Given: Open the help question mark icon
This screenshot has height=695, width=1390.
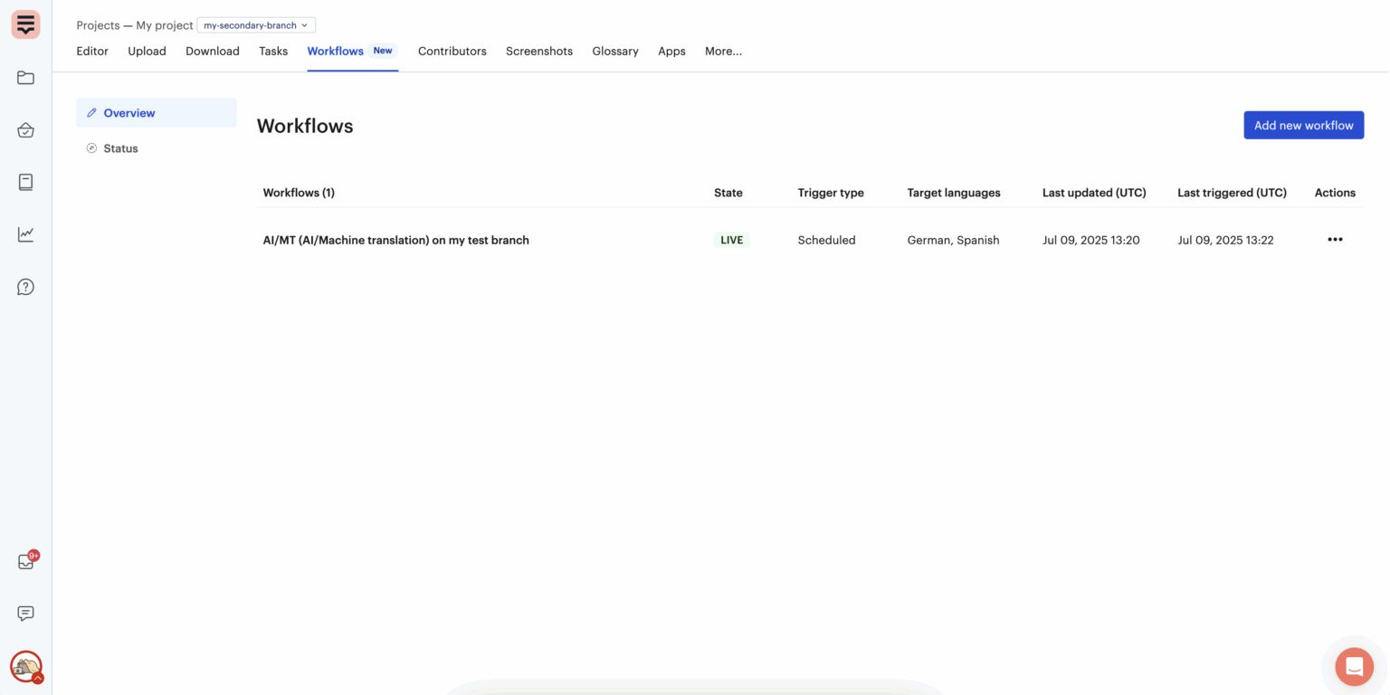Looking at the screenshot, I should click(x=25, y=287).
